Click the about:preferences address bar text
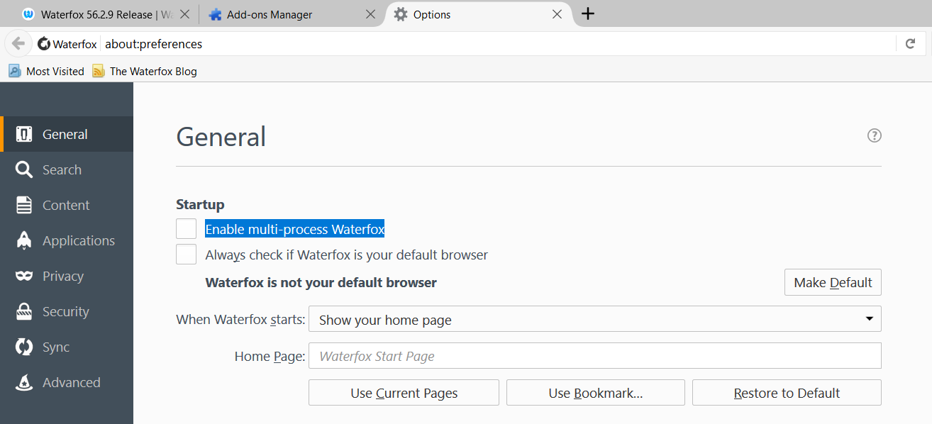 [x=154, y=44]
